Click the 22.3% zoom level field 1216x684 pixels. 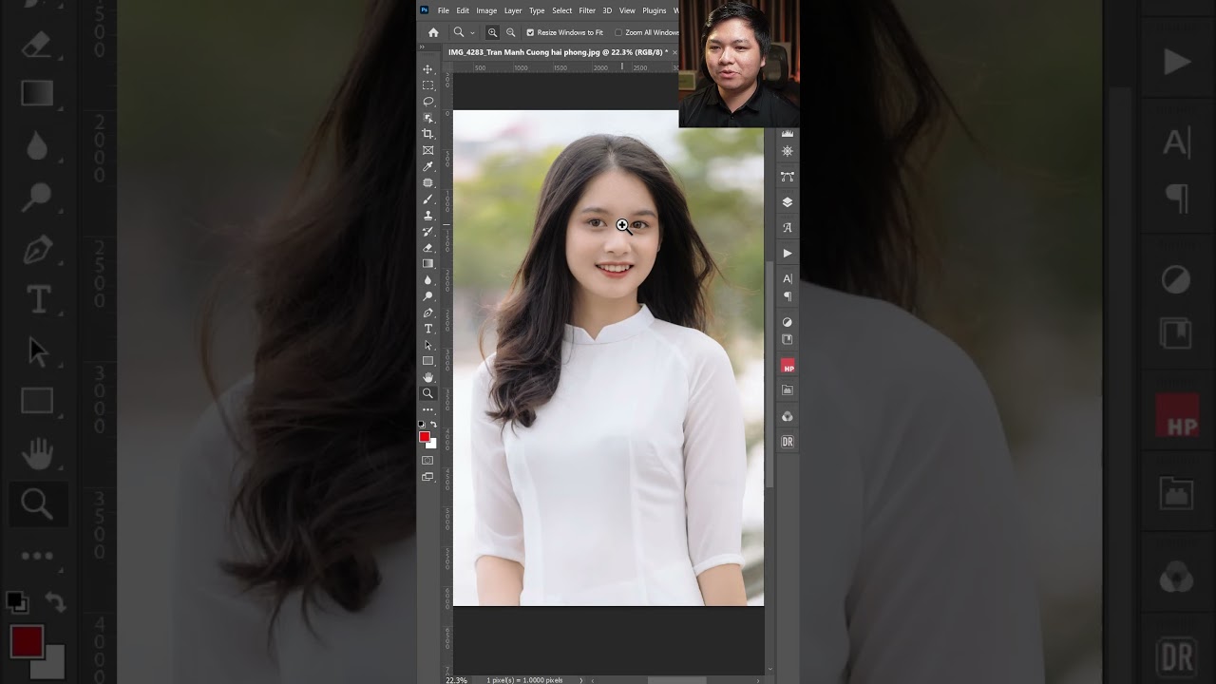click(x=456, y=680)
